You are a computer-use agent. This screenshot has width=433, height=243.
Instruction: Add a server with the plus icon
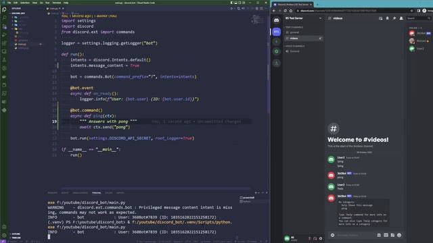(277, 42)
